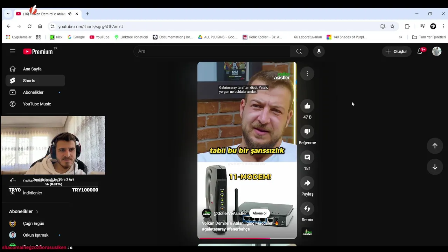Subscribe with Abone ol button

tap(259, 213)
